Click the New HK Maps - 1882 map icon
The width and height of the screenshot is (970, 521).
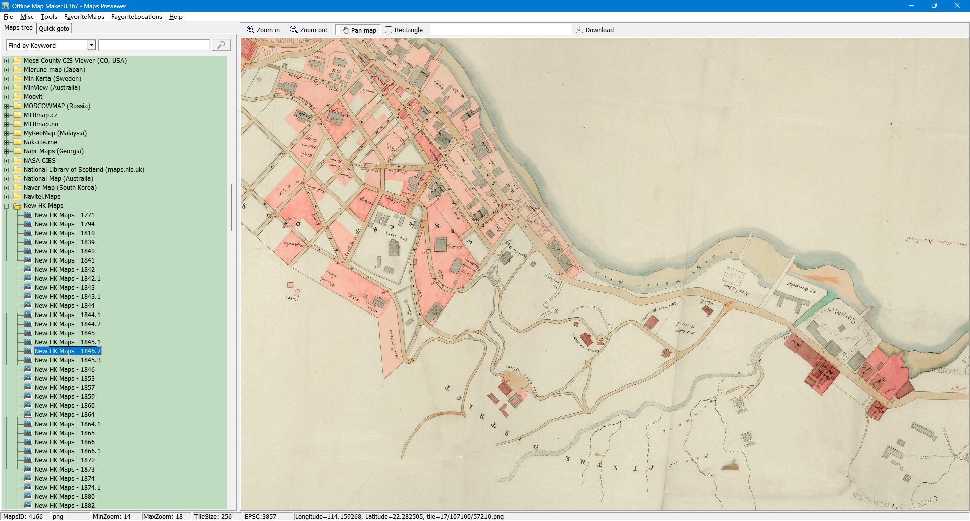(x=28, y=506)
